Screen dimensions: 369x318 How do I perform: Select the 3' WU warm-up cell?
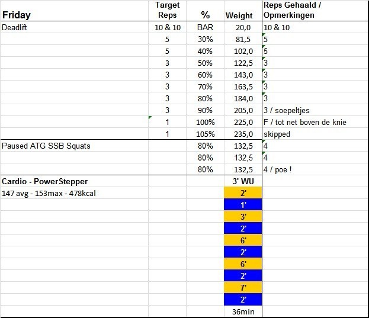click(243, 181)
